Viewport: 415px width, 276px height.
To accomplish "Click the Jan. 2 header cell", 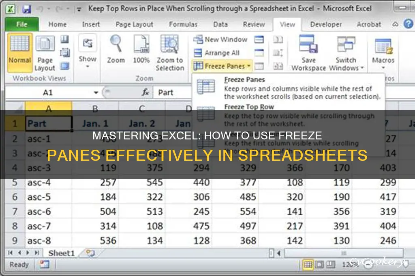I will tap(142, 123).
